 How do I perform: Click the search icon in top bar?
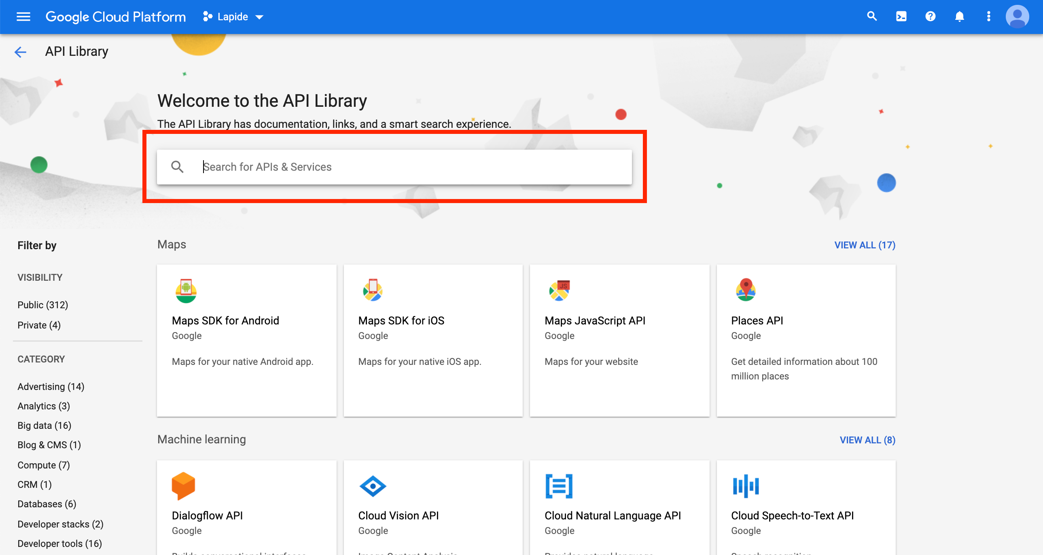pos(872,17)
